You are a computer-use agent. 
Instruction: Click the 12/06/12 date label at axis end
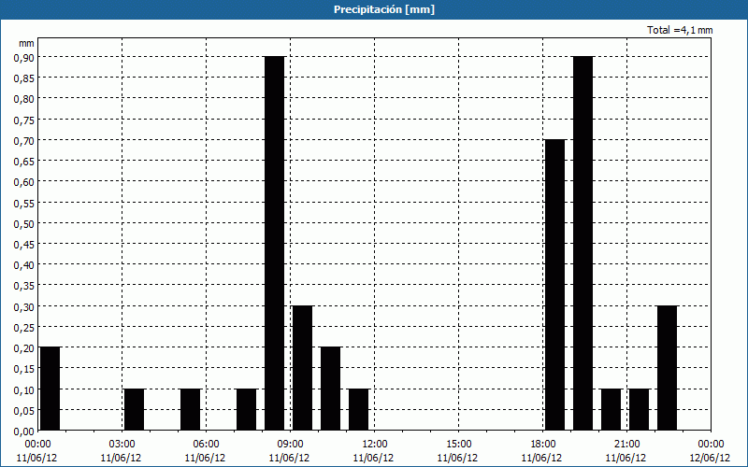711,457
